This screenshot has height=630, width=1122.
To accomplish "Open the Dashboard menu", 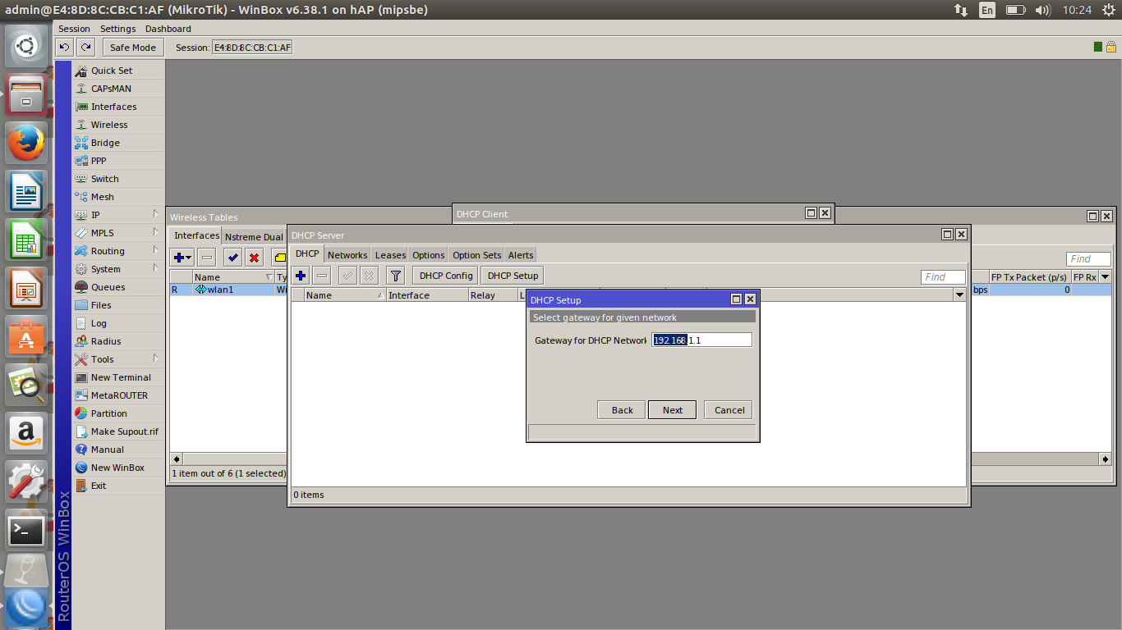I will coord(168,29).
